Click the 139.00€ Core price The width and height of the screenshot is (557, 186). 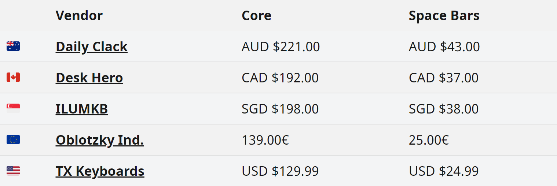pyautogui.click(x=265, y=140)
